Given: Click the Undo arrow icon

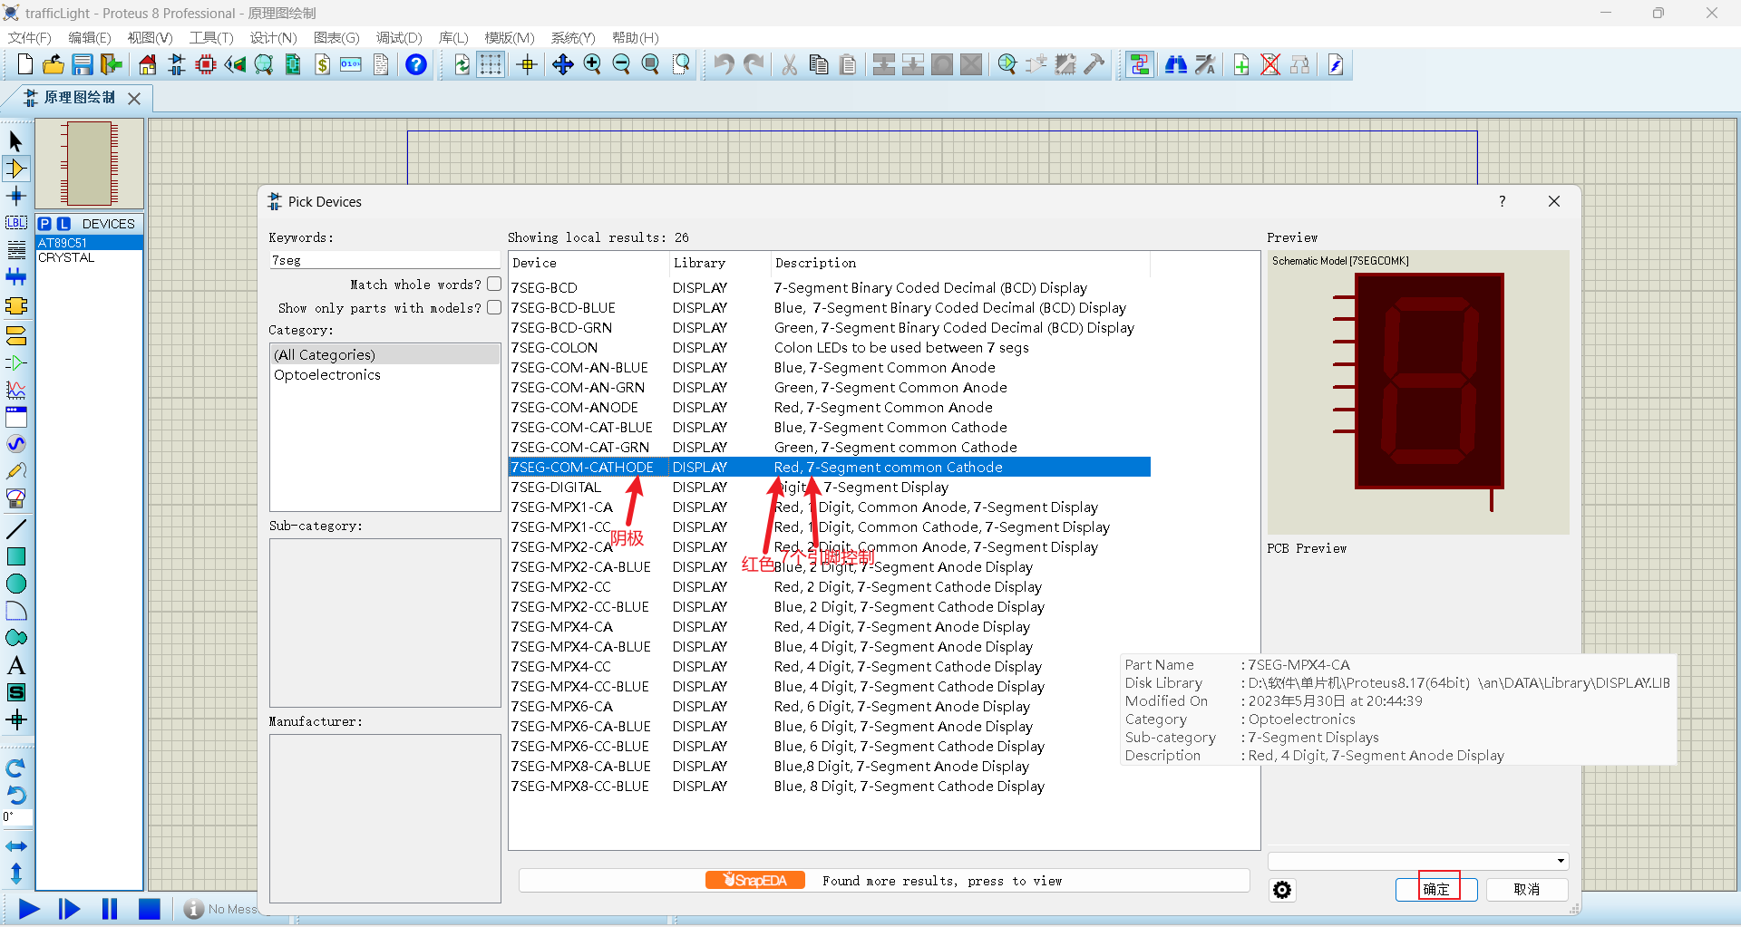Looking at the screenshot, I should coord(724,64).
